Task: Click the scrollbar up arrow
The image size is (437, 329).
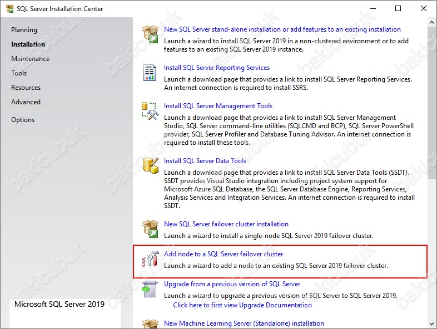Action: [x=432, y=22]
